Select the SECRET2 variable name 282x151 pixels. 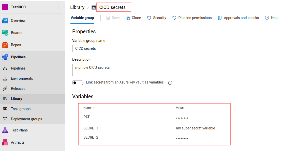click(91, 137)
